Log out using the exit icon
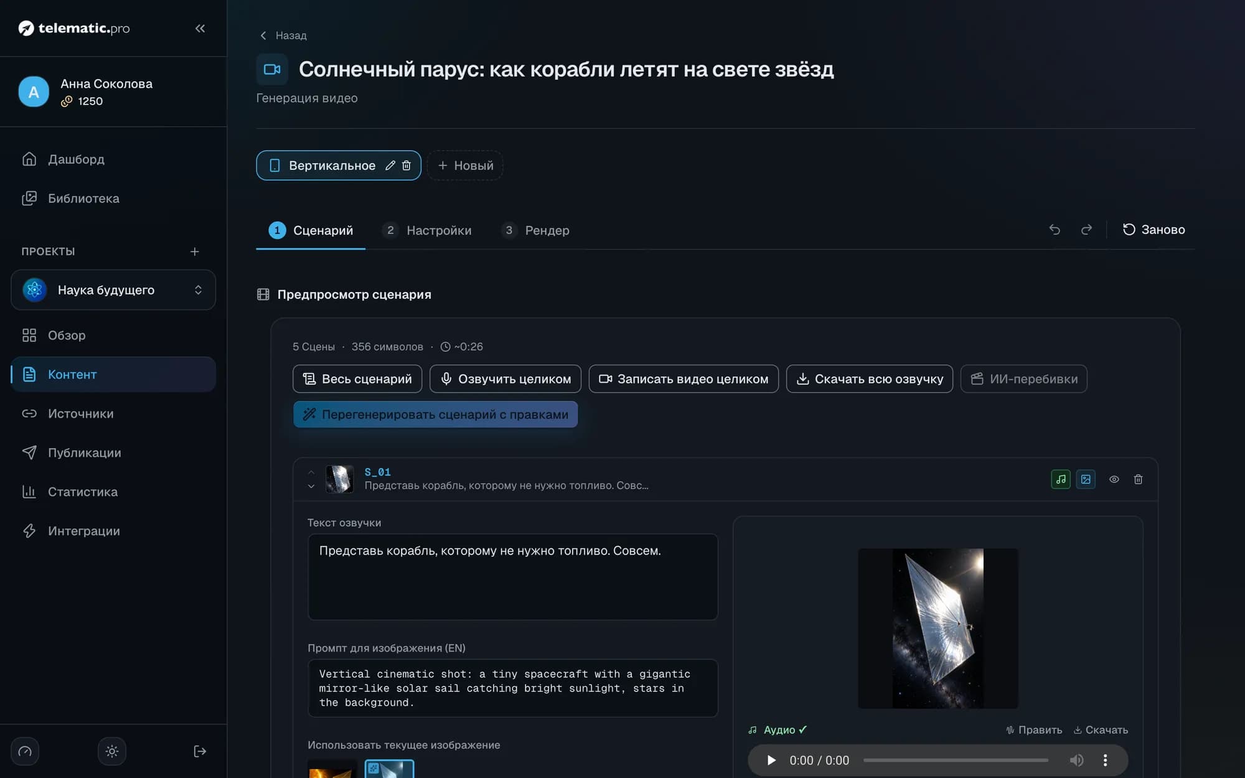The image size is (1245, 778). (x=200, y=751)
